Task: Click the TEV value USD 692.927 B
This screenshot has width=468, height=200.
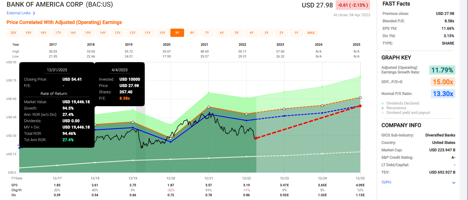Action: pos(442,172)
